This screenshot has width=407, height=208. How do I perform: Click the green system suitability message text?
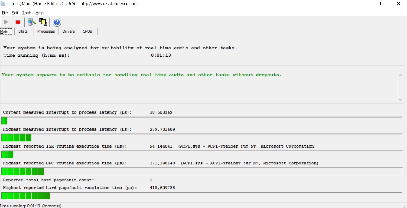141,75
